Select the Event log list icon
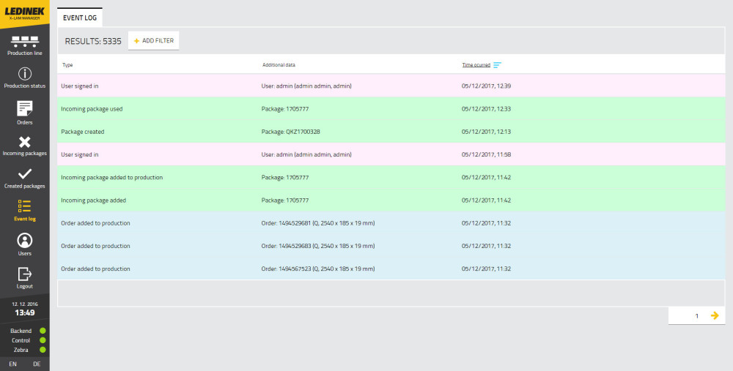This screenshot has height=371, width=733. pyautogui.click(x=24, y=206)
